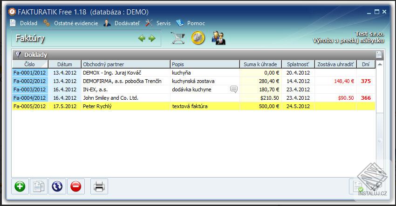Open the note bubble on Fa-0003/2012 row
Screen dimensions: 396x206
[234, 89]
